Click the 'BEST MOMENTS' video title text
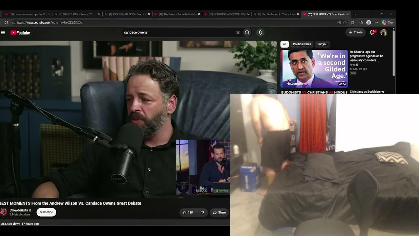 (71, 203)
